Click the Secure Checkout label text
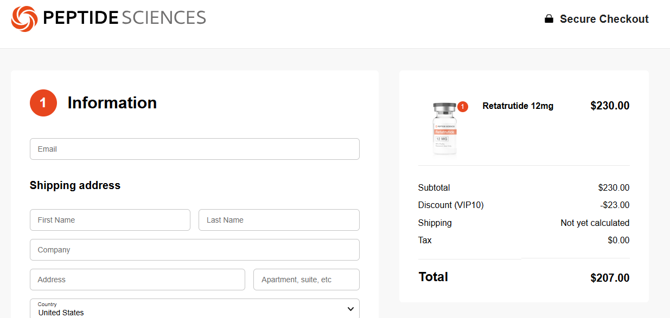This screenshot has height=318, width=670. [604, 19]
